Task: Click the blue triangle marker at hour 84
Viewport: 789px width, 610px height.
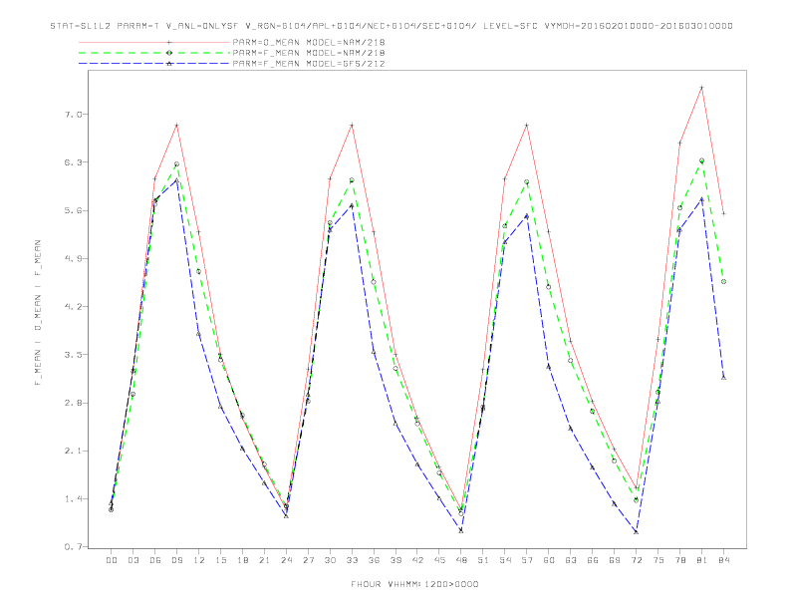Action: 723,377
